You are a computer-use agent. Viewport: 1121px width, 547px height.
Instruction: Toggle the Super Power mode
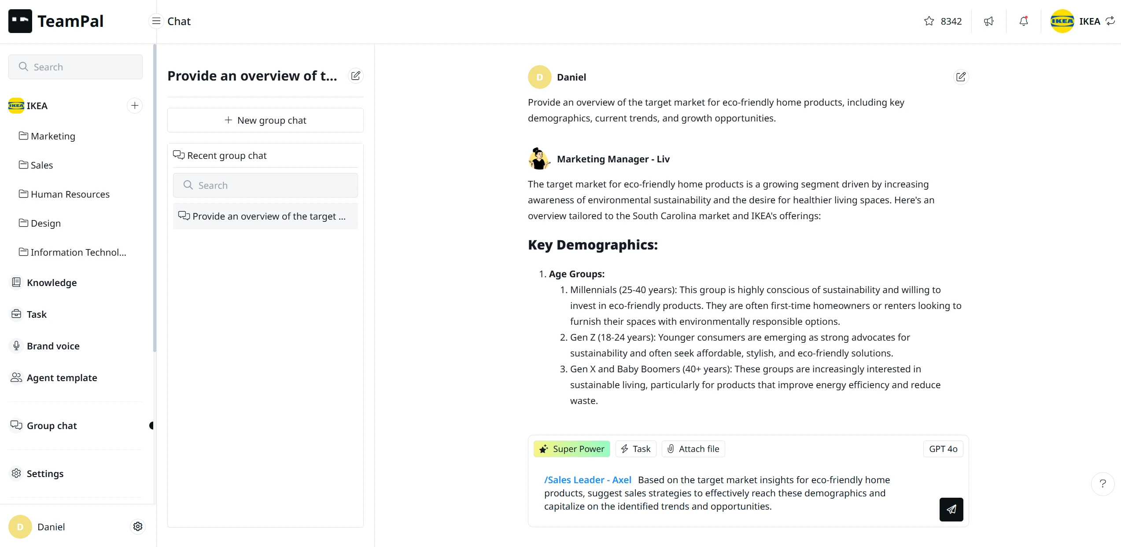click(x=572, y=449)
